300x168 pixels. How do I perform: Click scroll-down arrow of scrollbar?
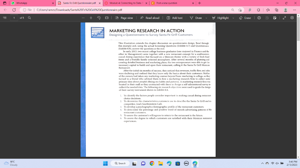click(x=298, y=157)
